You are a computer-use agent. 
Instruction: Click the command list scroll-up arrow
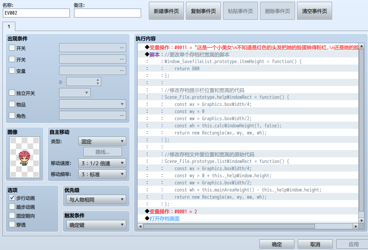pos(362,46)
